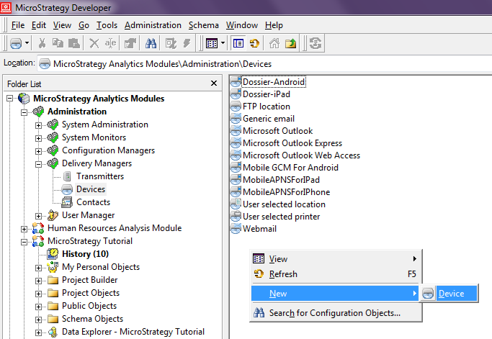Screen dimensions: 492x339
Task: Open the Administration menu
Action: click(x=153, y=24)
